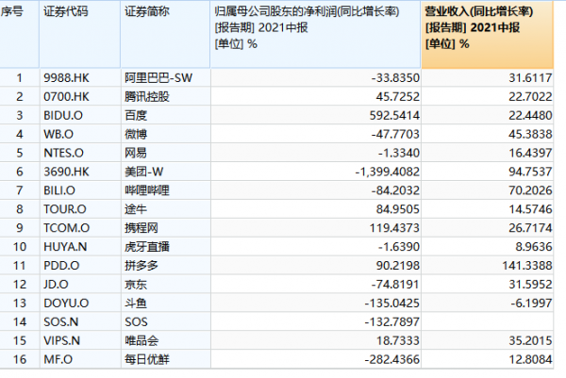The height and width of the screenshot is (378, 566).
Task: Select the 0700.HK code cell
Action: (x=80, y=97)
